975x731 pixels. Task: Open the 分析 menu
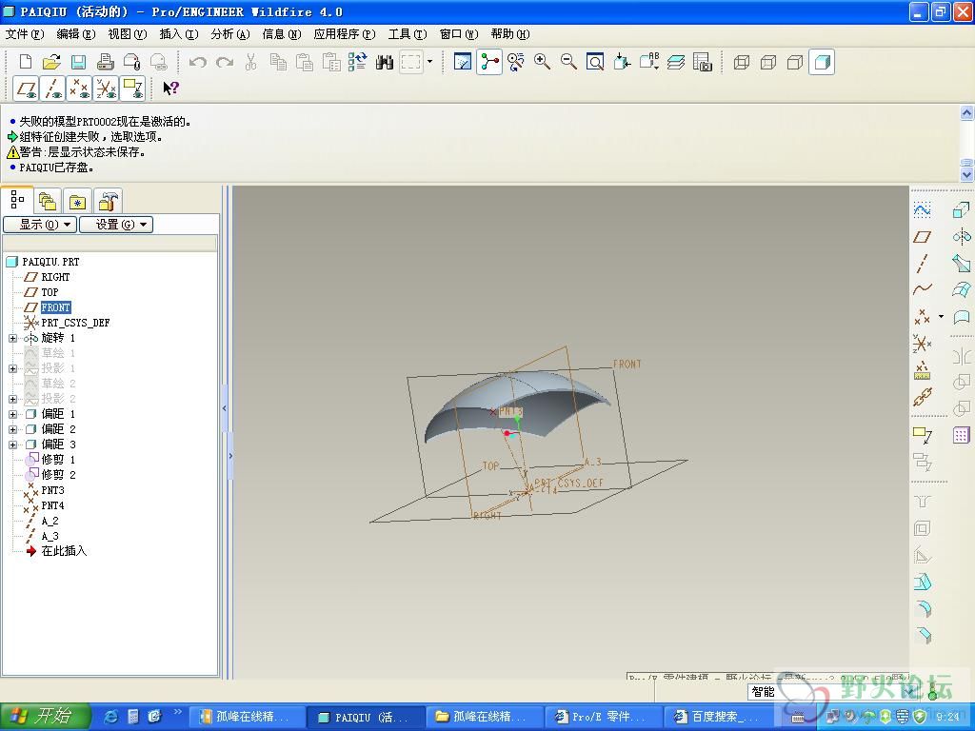(x=230, y=34)
